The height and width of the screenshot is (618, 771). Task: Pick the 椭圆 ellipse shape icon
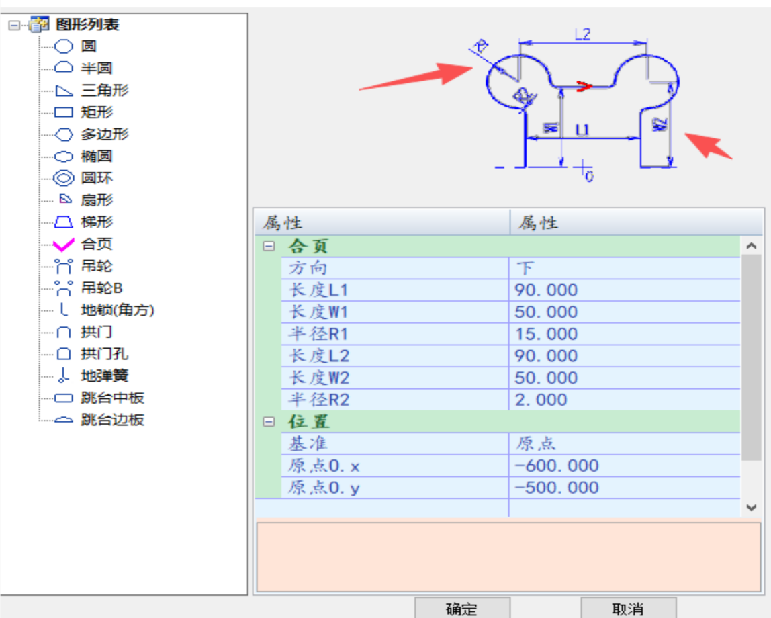coord(64,156)
